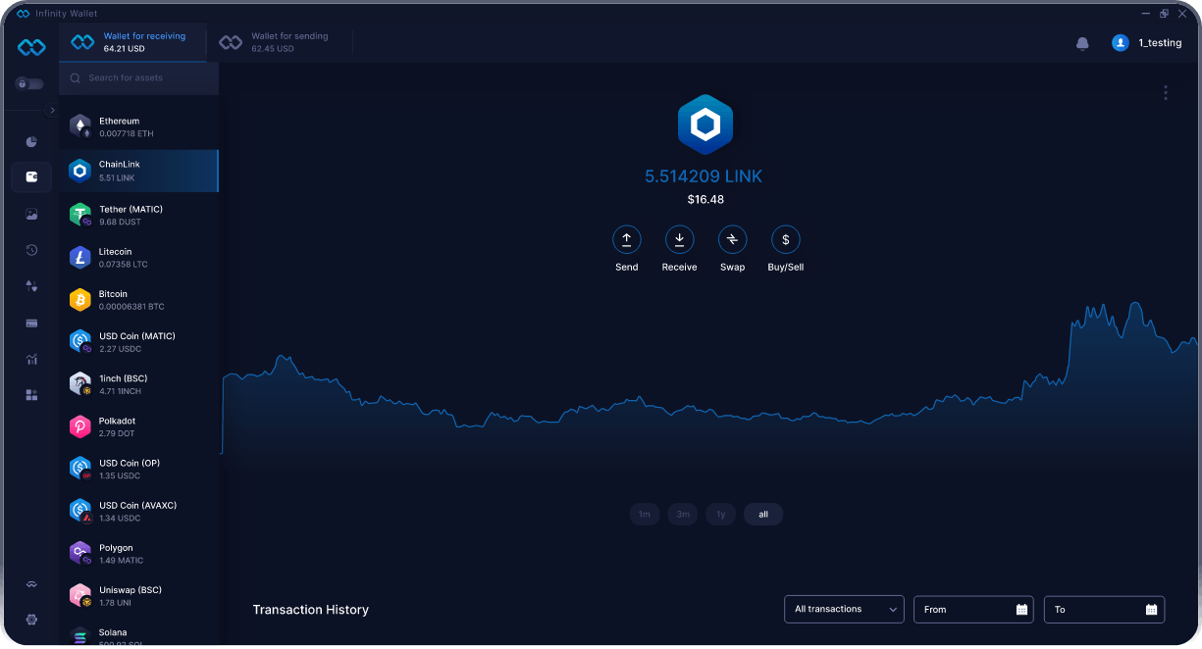
Task: Select Bitcoin in the asset list
Action: [138, 299]
